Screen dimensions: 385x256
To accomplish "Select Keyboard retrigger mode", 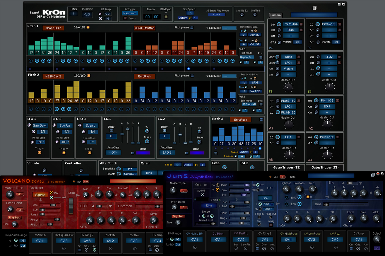I will click(x=130, y=13).
